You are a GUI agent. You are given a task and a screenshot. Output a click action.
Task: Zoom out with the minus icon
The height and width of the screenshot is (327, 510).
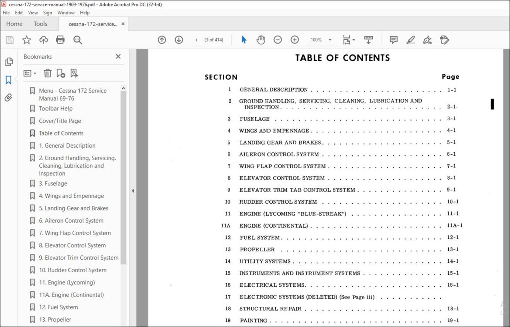tap(277, 40)
